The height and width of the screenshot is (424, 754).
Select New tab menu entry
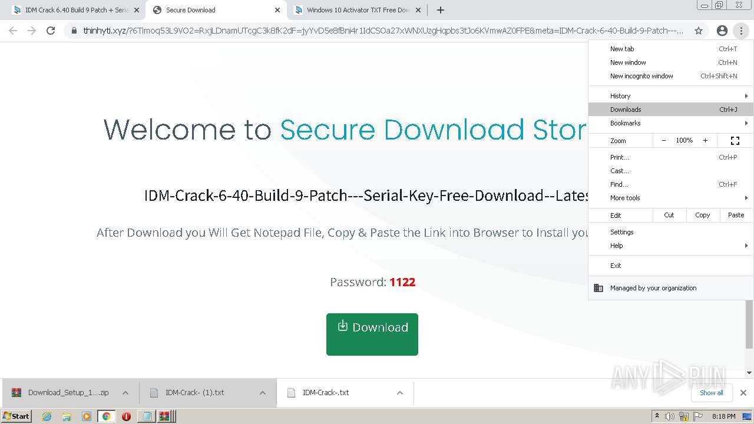[x=671, y=49]
